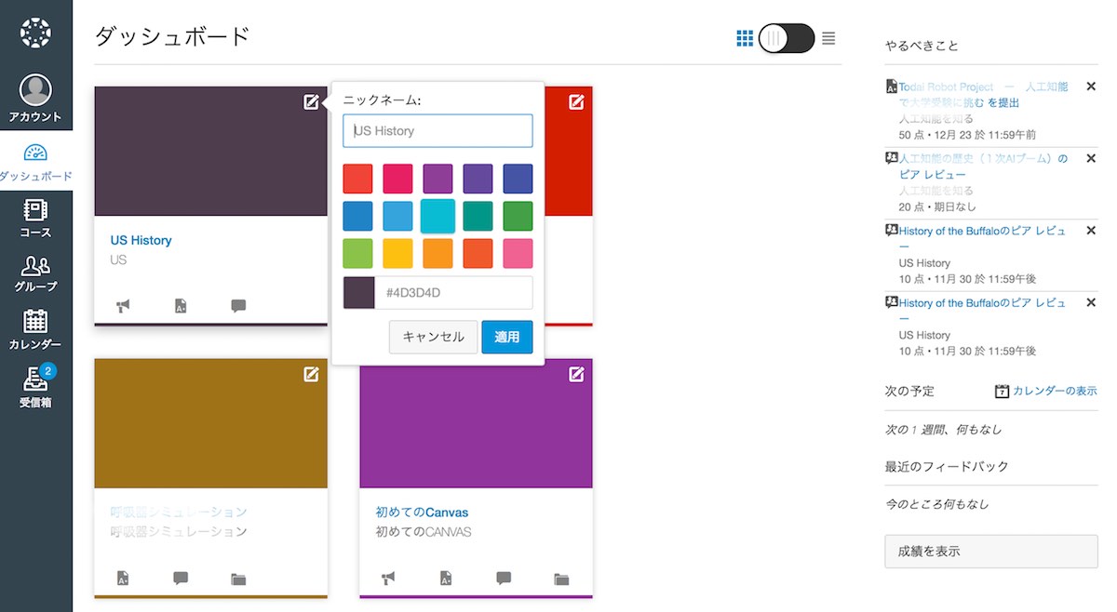The width and height of the screenshot is (1117, 612).
Task: Open announcements icon on US History card
Action: (123, 306)
